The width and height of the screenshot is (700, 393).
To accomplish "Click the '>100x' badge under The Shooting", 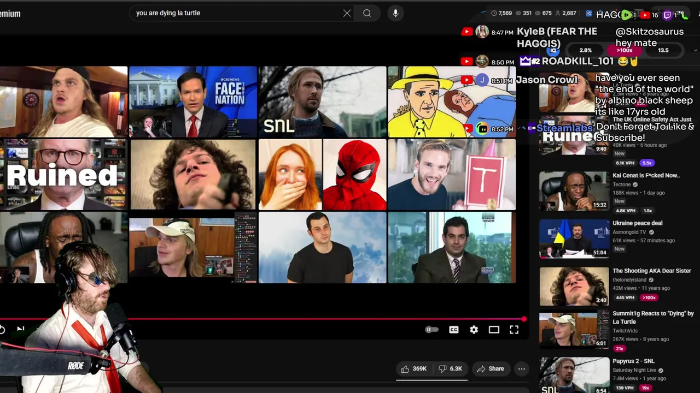I will click(x=649, y=297).
